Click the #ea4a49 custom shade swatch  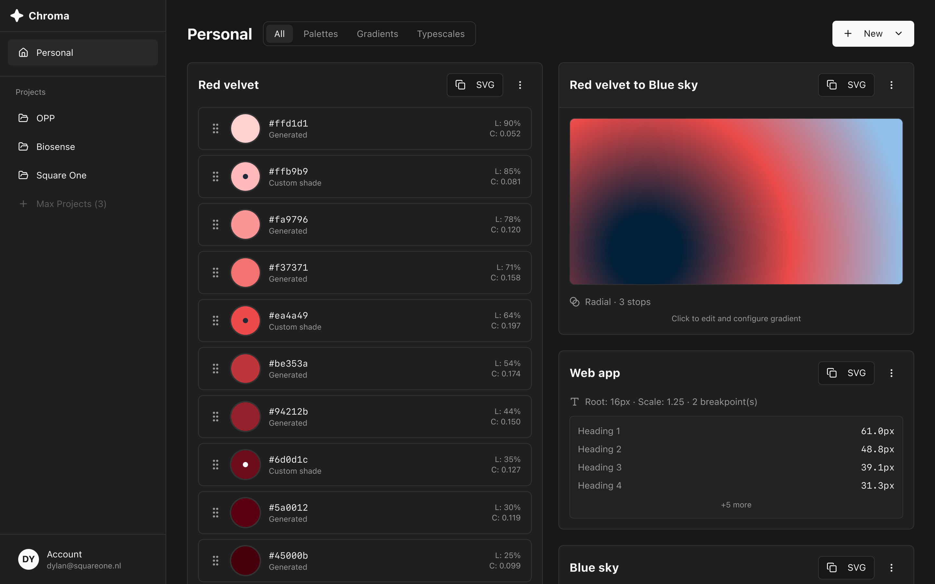pos(245,321)
